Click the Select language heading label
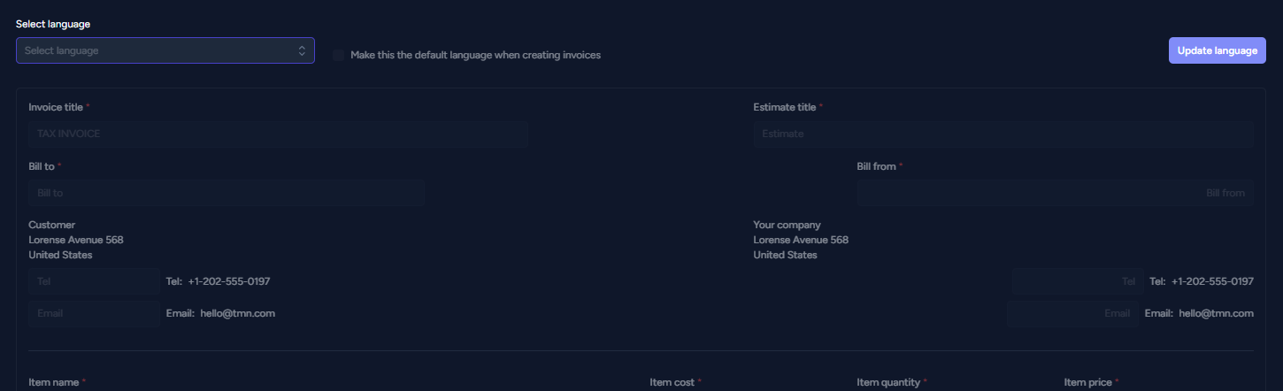Image resolution: width=1283 pixels, height=391 pixels. pos(52,24)
